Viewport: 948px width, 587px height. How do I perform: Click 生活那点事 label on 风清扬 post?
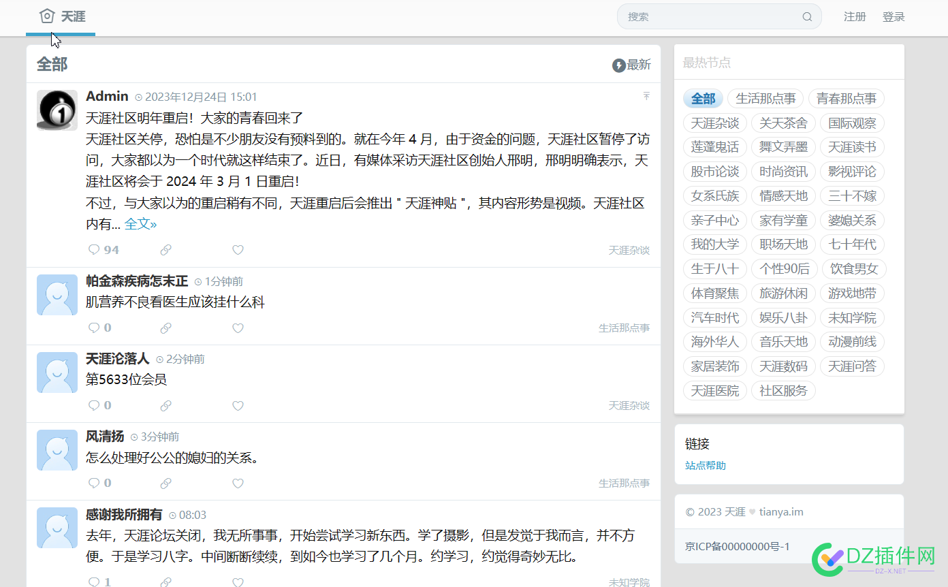pos(625,483)
